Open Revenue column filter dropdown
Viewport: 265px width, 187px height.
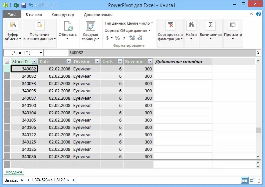(150, 61)
